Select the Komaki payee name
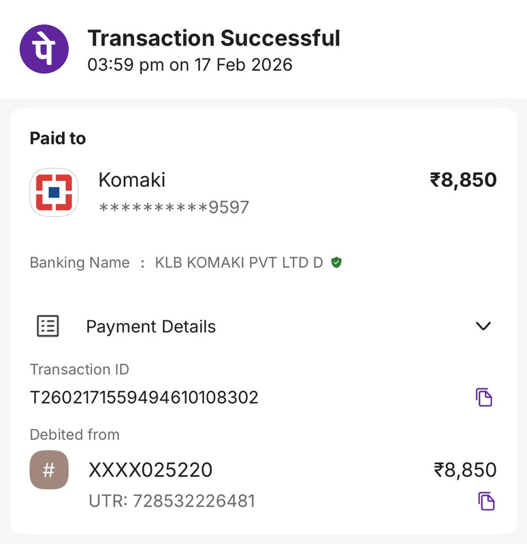The height and width of the screenshot is (544, 527). [x=132, y=180]
